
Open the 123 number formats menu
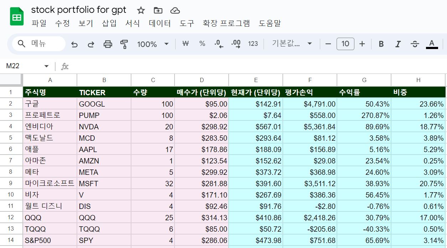[253, 44]
